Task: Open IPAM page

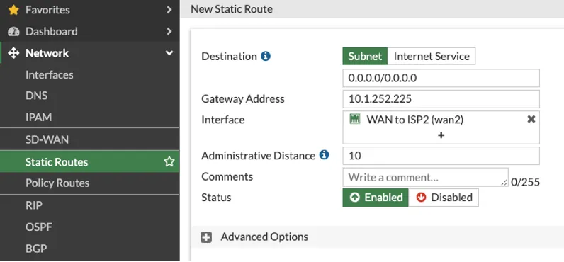Action: point(38,117)
